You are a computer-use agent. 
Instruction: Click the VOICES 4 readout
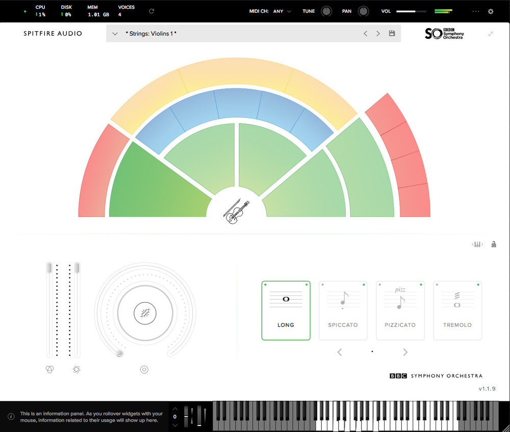(126, 11)
